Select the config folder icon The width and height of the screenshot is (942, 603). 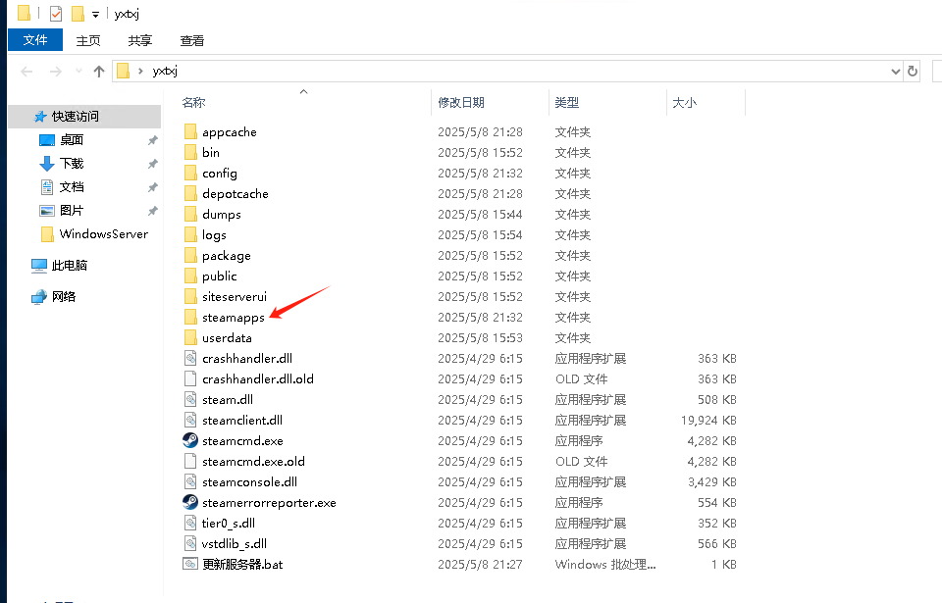190,173
